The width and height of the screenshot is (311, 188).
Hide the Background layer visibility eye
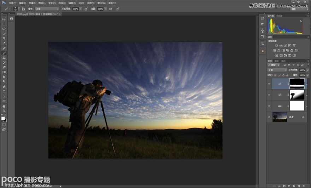click(x=269, y=117)
